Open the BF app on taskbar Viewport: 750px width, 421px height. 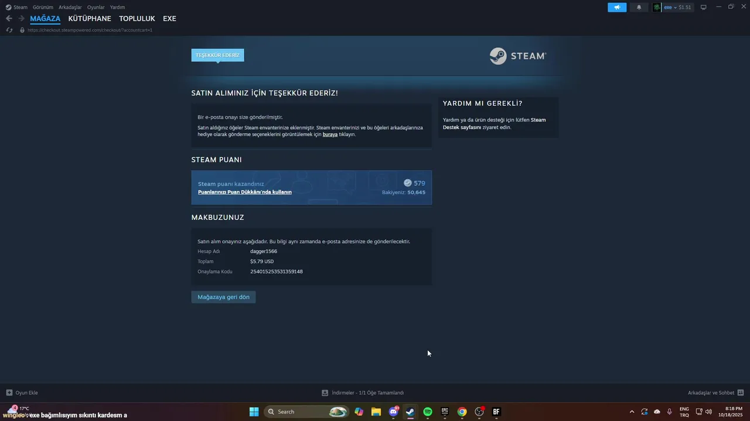(496, 412)
